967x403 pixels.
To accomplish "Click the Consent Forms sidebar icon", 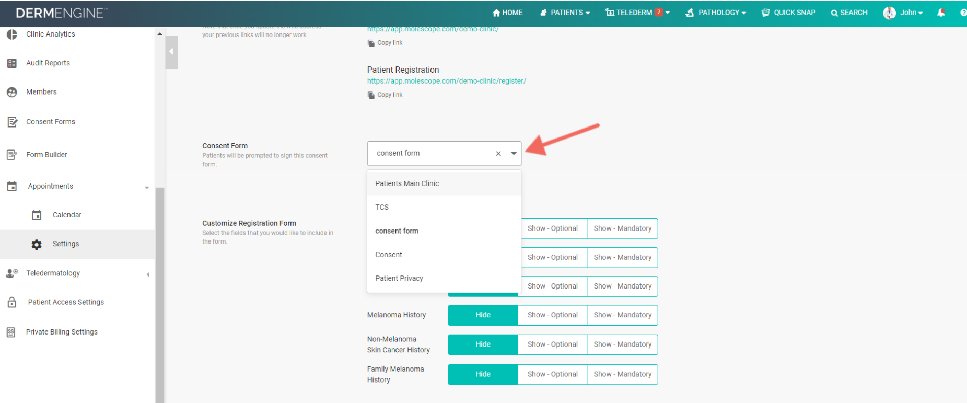I will click(x=12, y=122).
